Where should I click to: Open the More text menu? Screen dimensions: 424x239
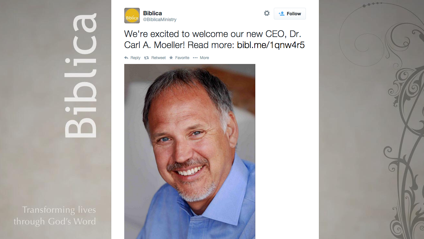pos(204,58)
